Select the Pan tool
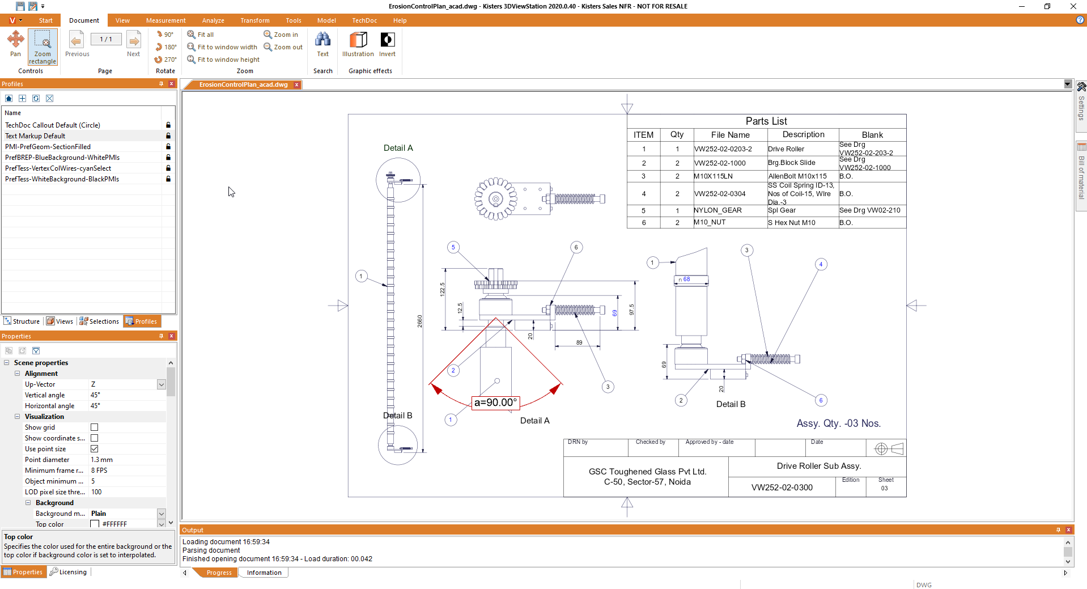 click(x=15, y=44)
